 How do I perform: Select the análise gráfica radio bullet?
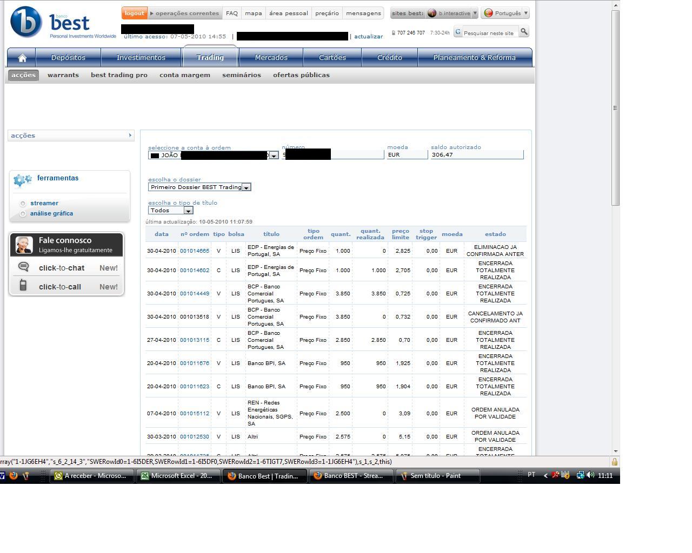coord(23,214)
